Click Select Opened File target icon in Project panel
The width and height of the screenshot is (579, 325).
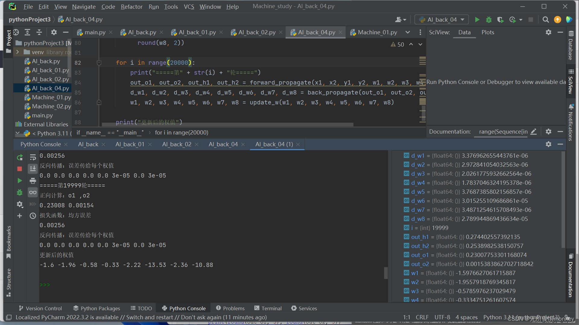[x=16, y=32]
